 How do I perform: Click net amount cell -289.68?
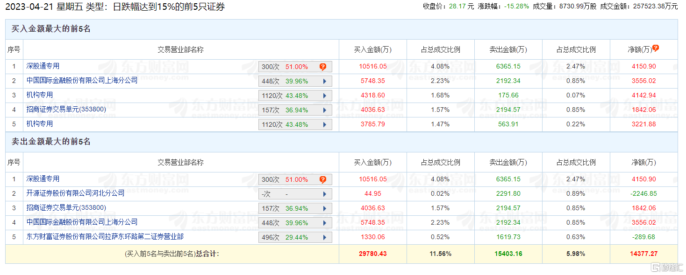pos(643,237)
